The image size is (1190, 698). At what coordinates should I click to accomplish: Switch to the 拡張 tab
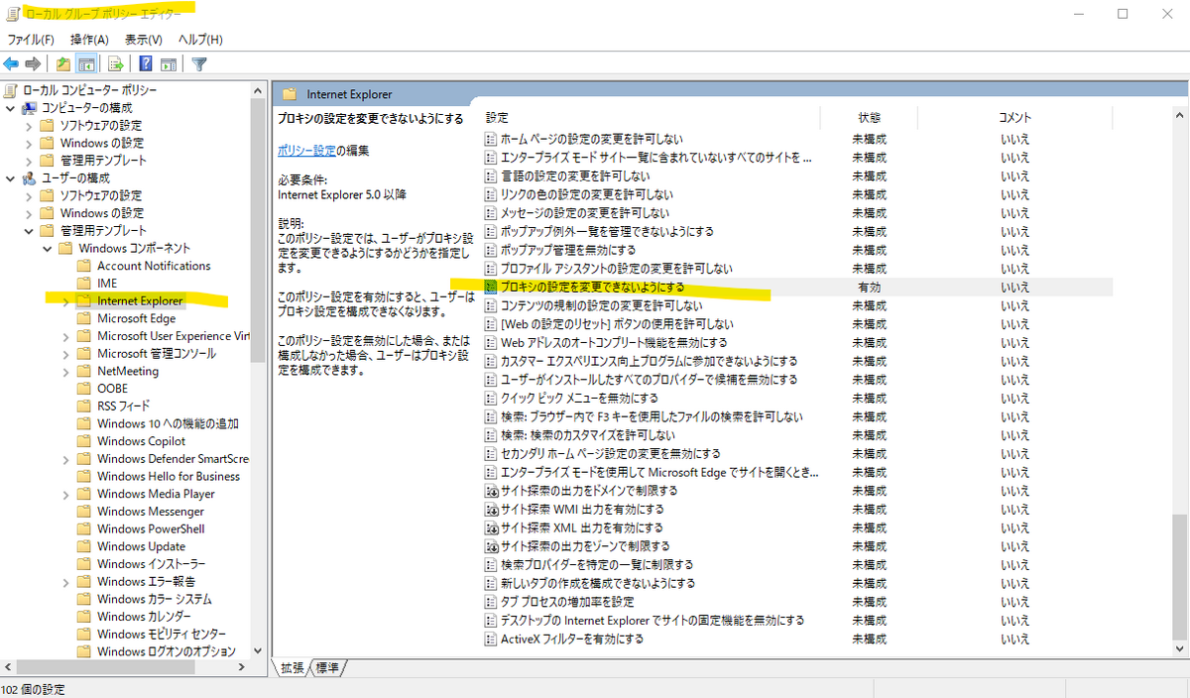292,668
